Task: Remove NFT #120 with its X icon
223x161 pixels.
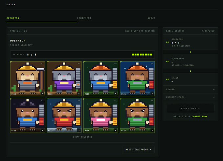Action: tap(79, 94)
